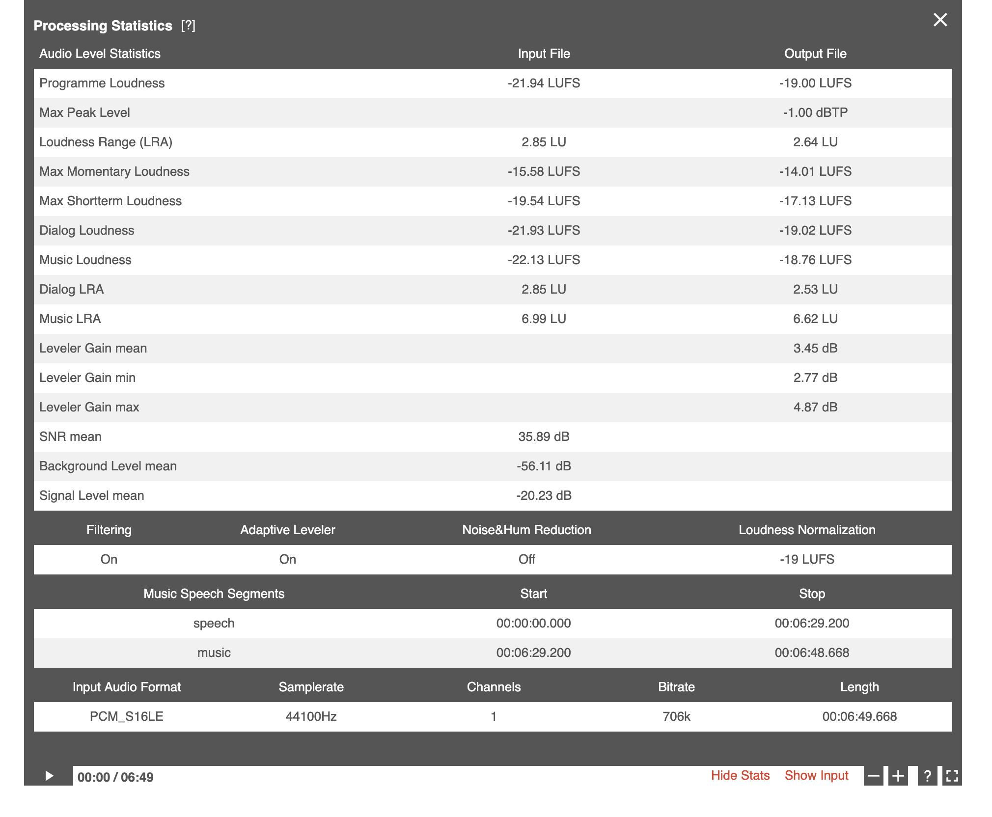Click the Noise&Hum Reduction Off value

[x=526, y=559]
